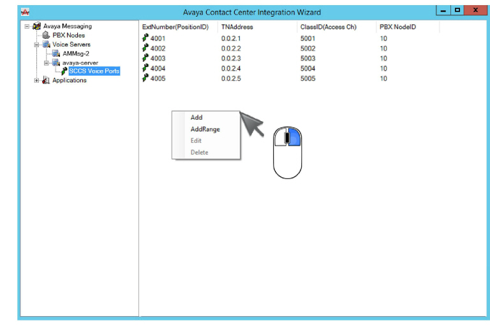This screenshot has height=325, width=490.
Task: Minimize the Integration Wizard window
Action: tap(443, 10)
